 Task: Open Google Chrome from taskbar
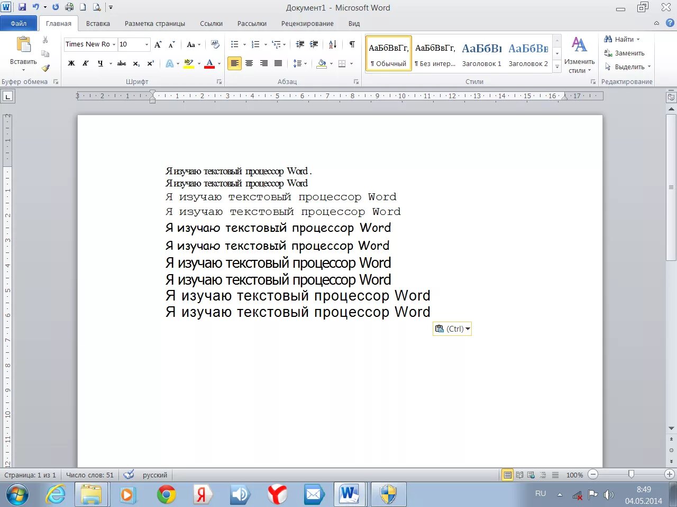pyautogui.click(x=166, y=495)
